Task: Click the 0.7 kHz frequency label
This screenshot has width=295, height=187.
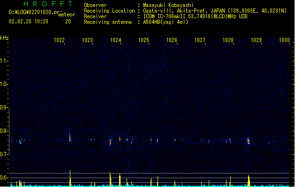Action: (4, 154)
